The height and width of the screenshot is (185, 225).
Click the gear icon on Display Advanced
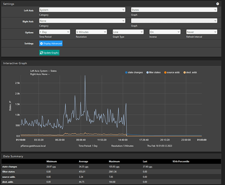pos(42,43)
